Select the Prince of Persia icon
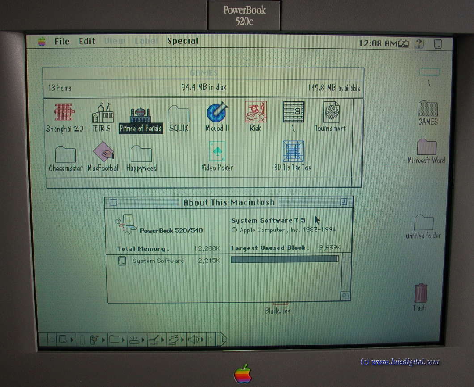 pyautogui.click(x=140, y=115)
